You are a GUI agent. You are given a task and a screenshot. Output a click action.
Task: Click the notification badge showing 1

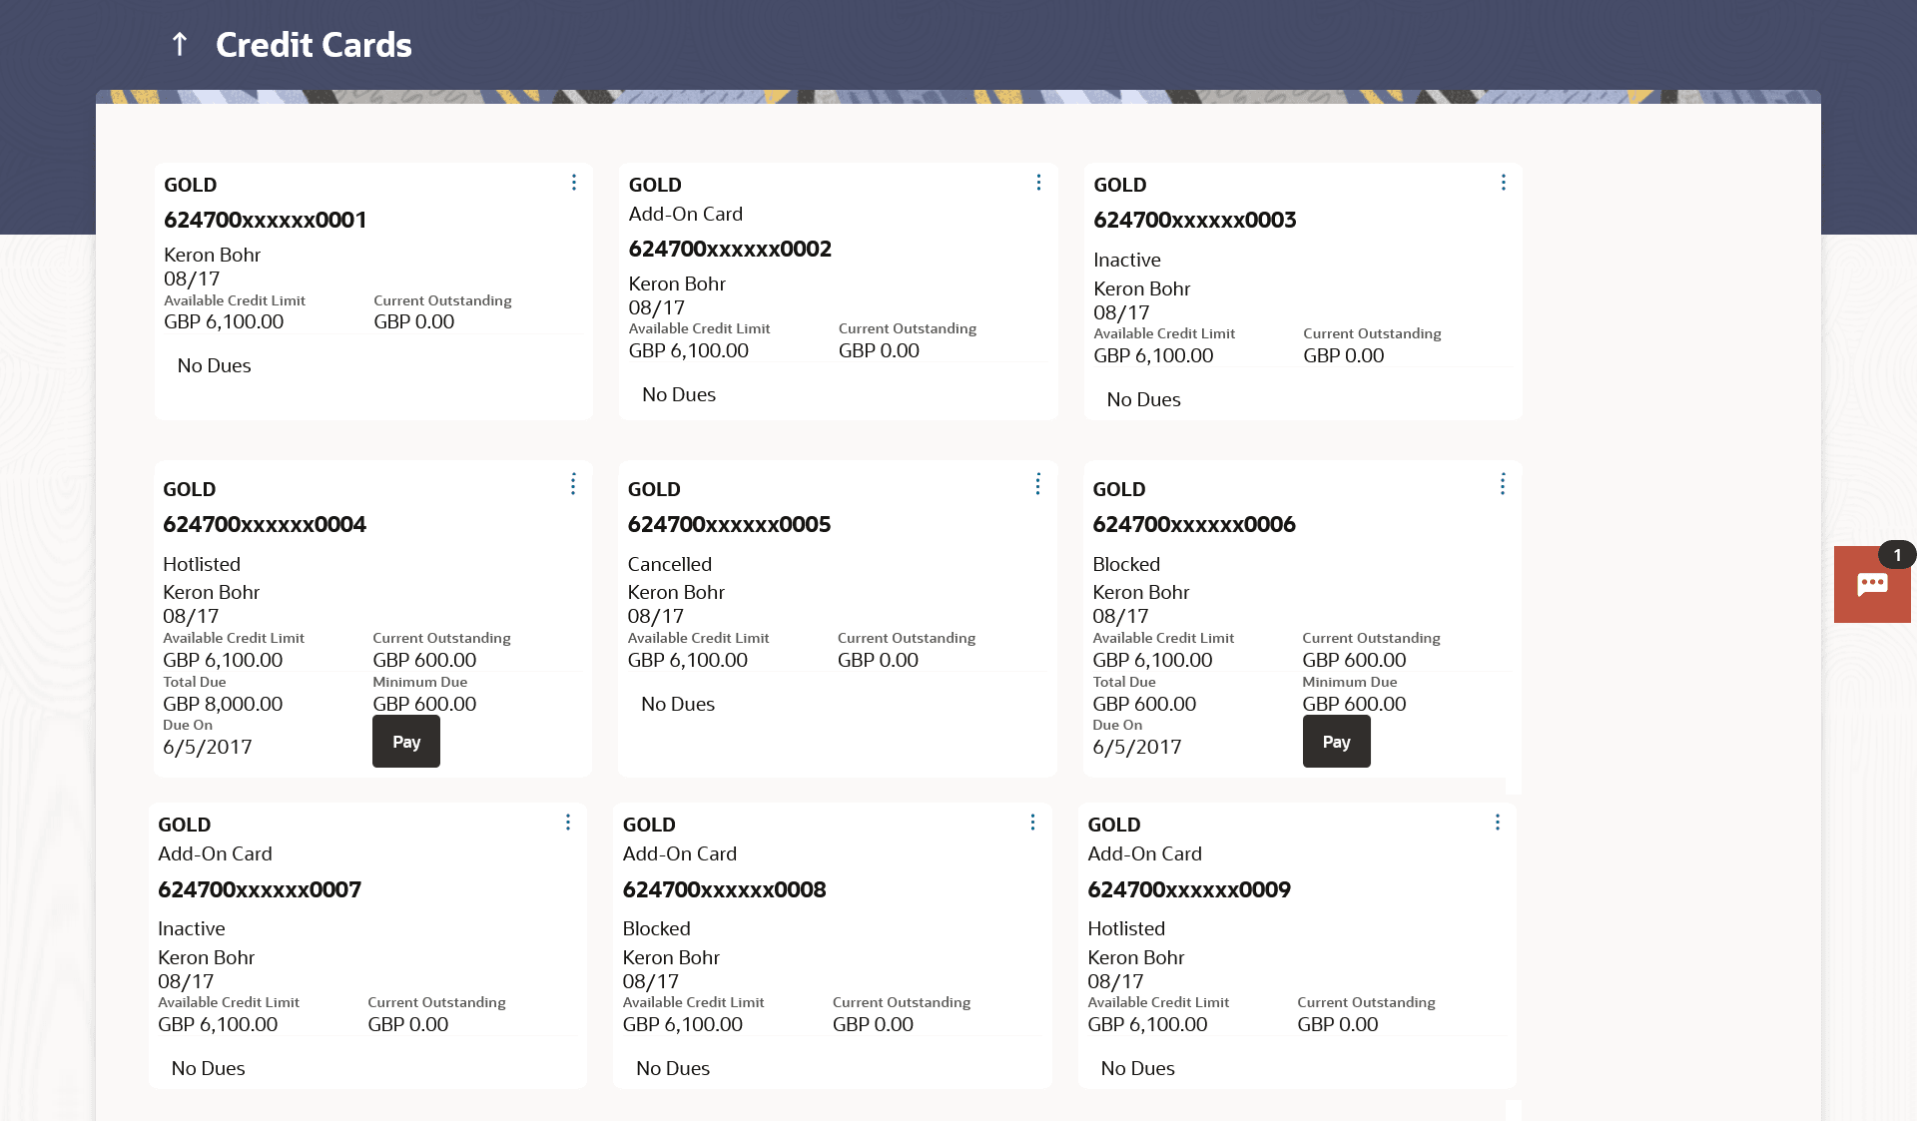click(1896, 555)
